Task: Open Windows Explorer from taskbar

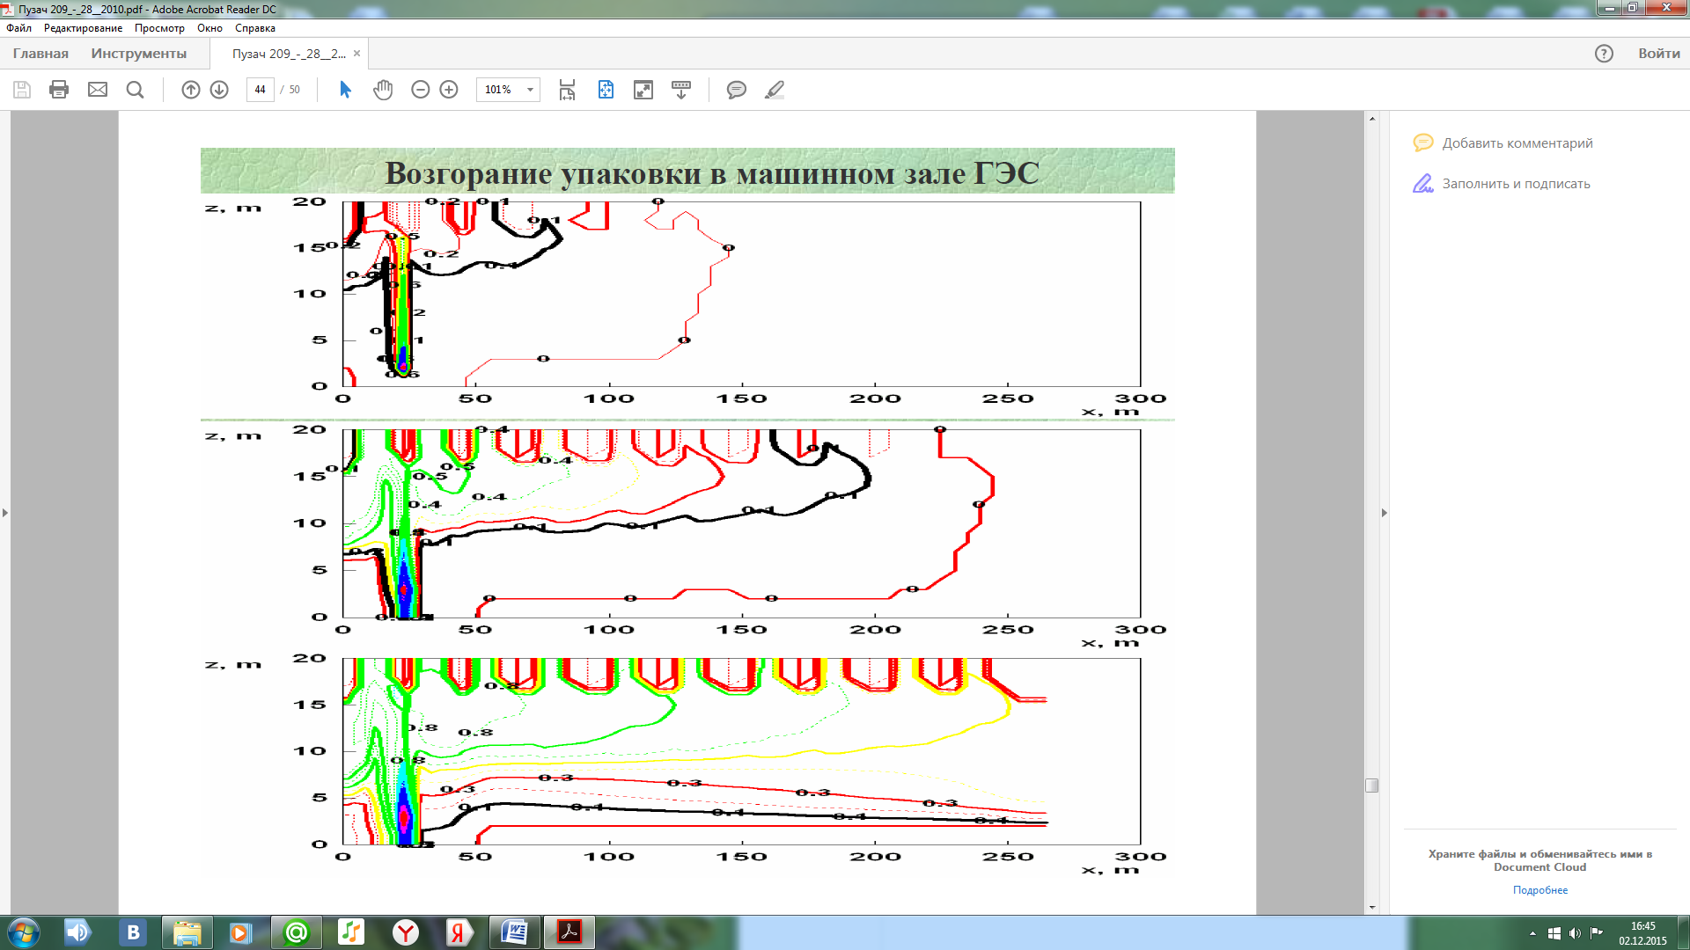Action: [x=187, y=932]
